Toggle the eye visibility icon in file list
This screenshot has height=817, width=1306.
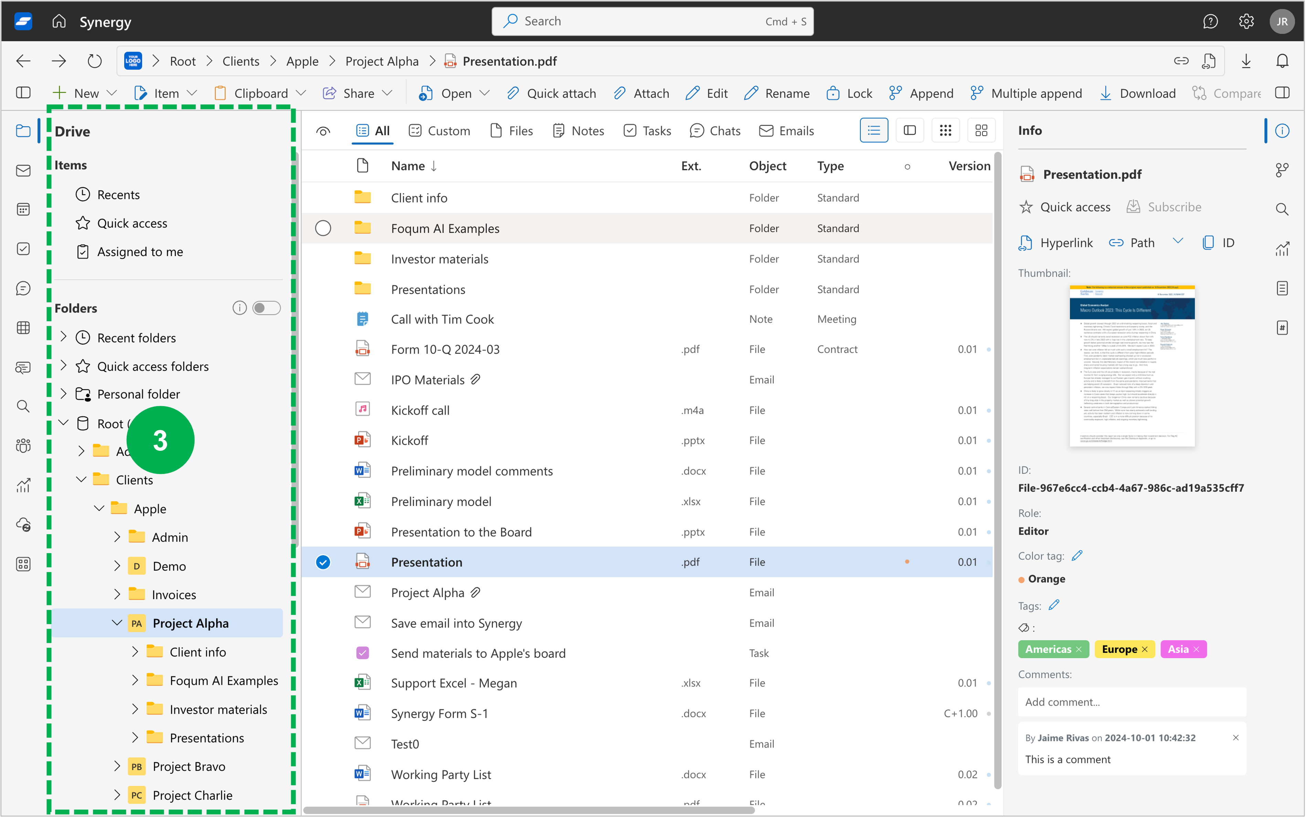(x=323, y=131)
